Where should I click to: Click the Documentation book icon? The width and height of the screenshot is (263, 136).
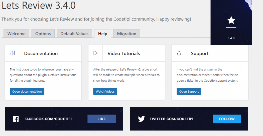coord(12,53)
